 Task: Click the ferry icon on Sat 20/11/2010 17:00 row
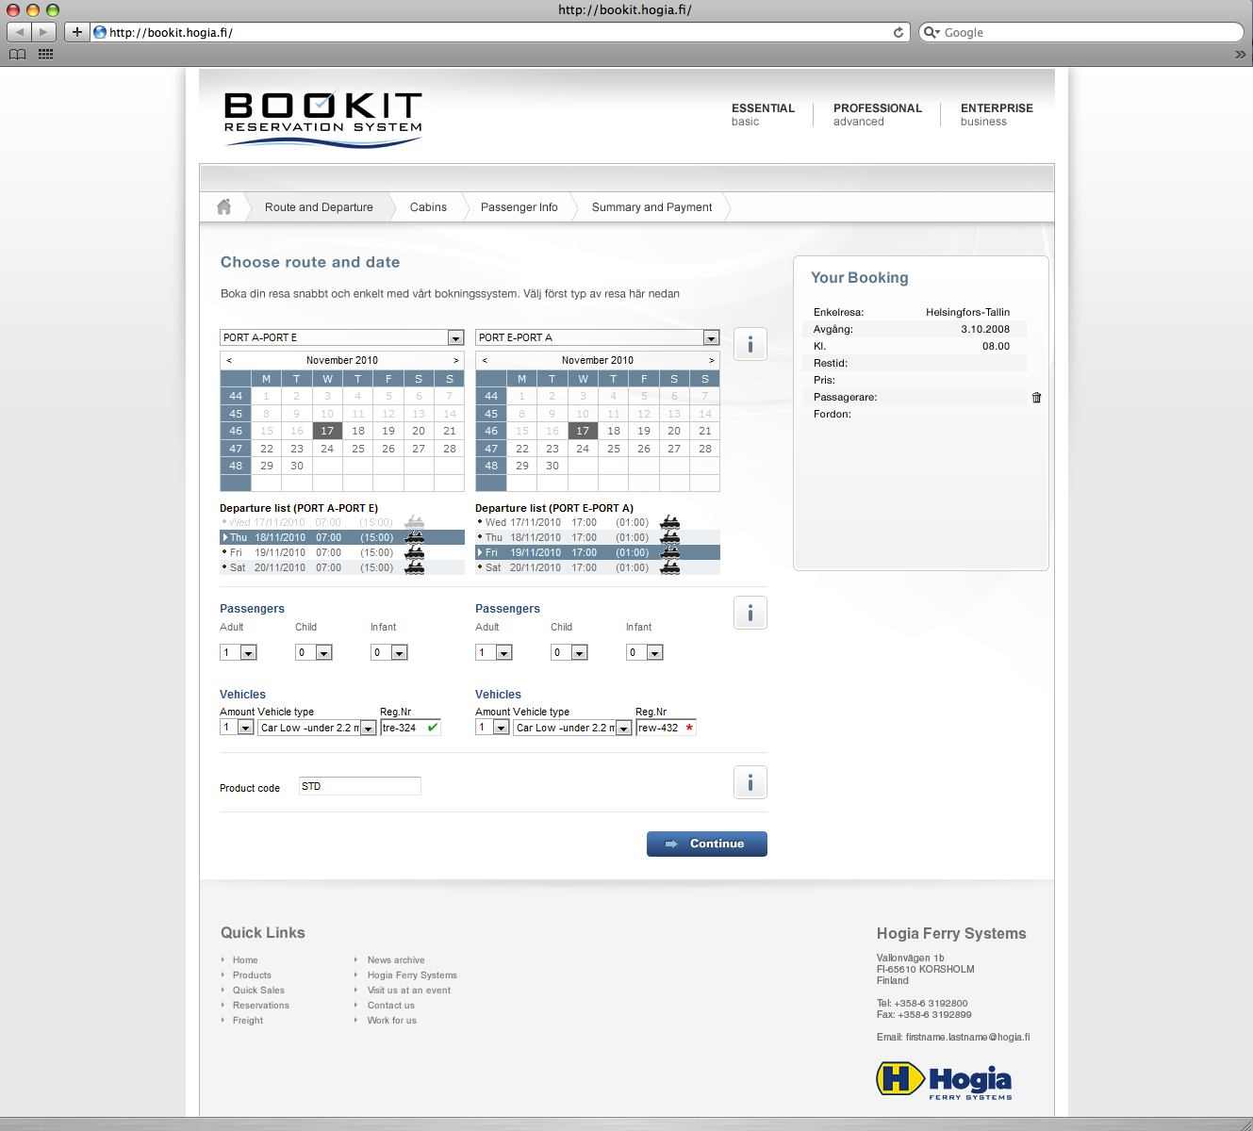tap(669, 567)
